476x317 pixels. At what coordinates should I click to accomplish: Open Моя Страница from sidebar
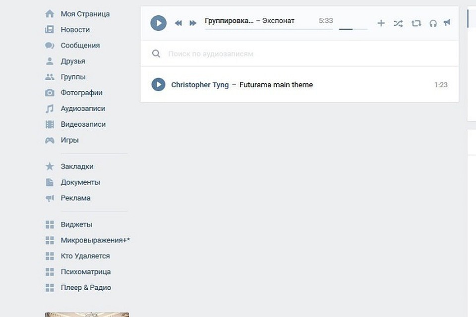click(85, 14)
